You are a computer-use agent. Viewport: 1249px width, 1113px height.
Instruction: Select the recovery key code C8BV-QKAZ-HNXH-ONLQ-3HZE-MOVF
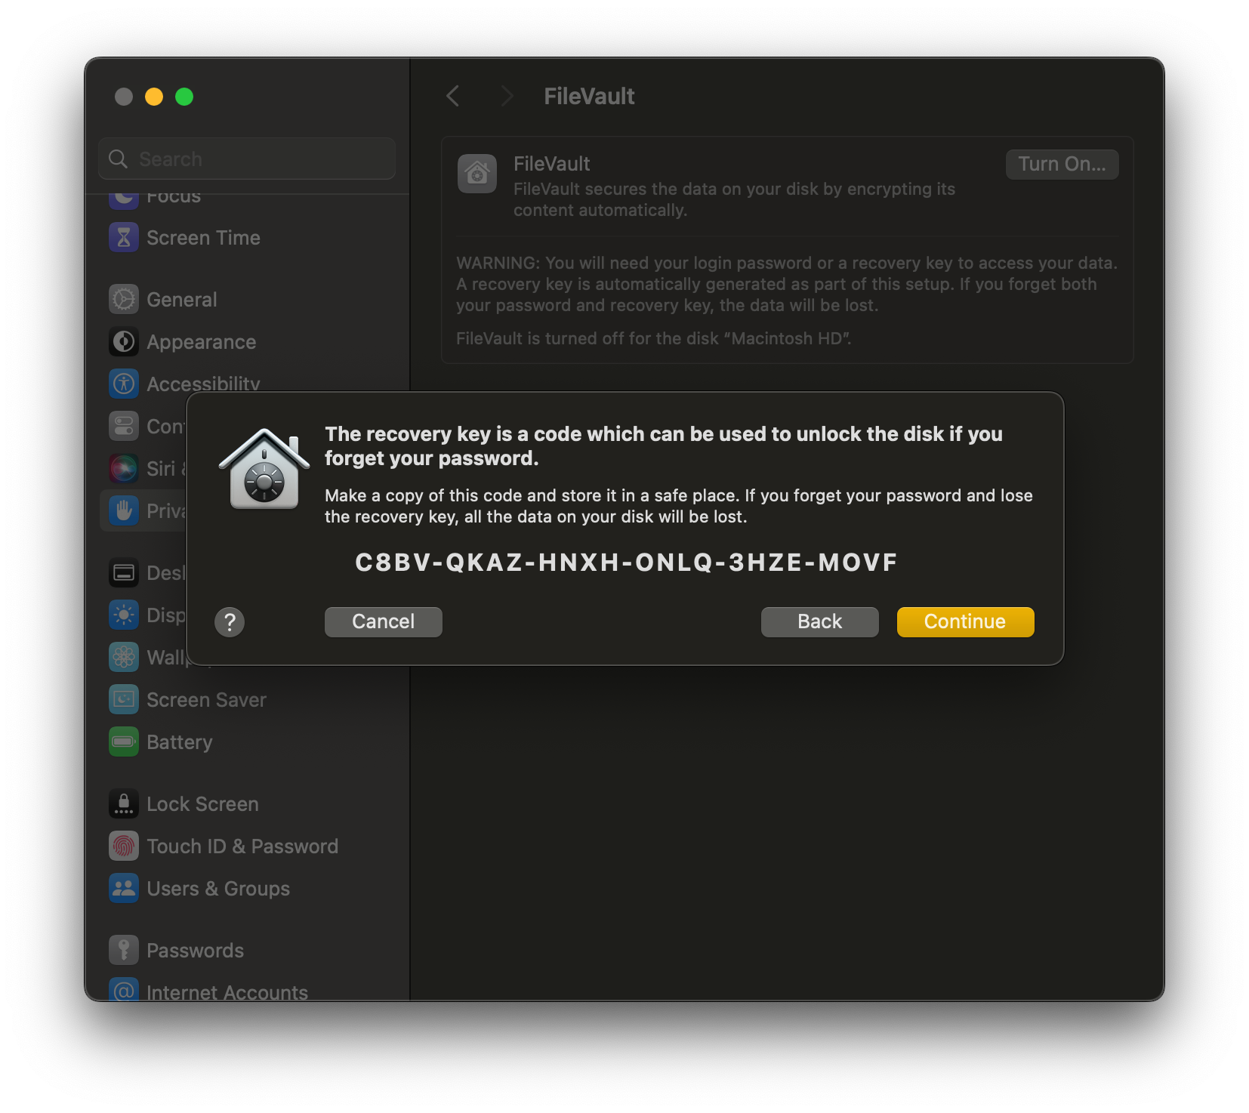(626, 563)
